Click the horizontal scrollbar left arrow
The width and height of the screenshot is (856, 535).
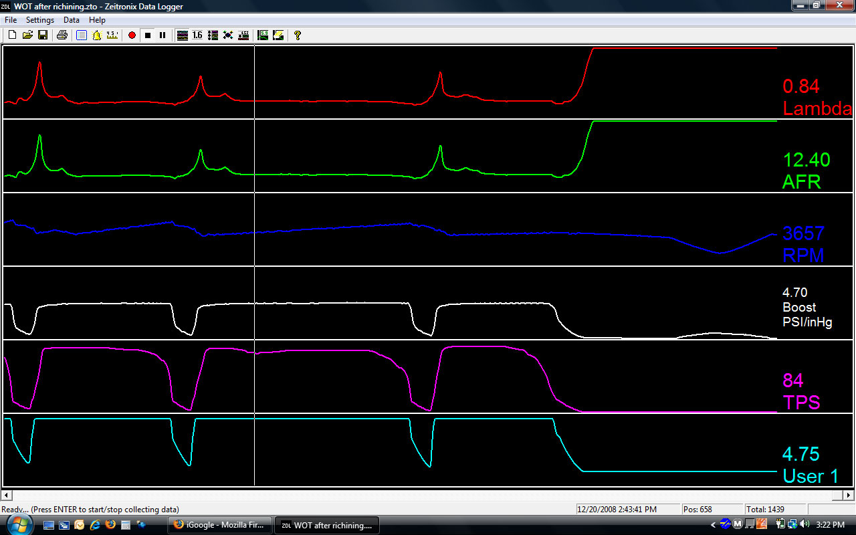(6, 496)
